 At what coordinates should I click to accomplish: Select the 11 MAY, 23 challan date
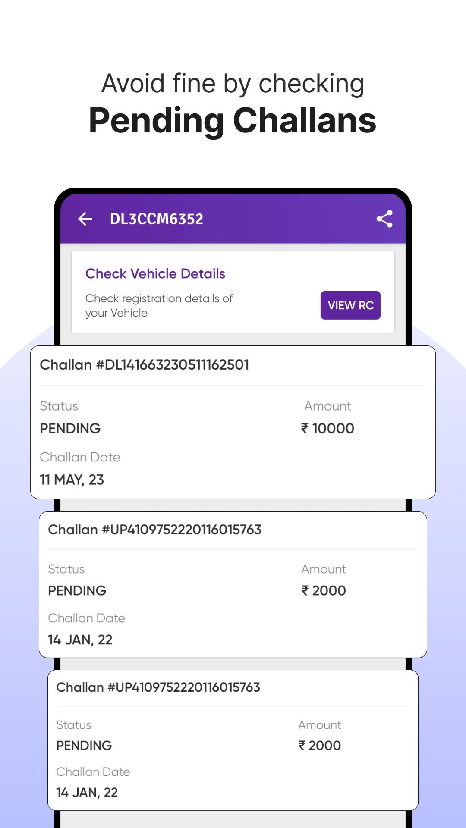tap(72, 480)
